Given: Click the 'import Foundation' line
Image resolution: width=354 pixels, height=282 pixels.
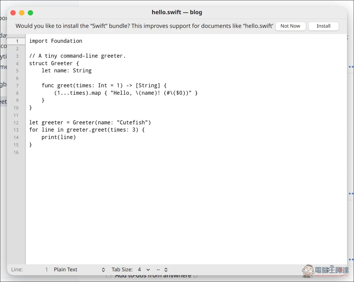Looking at the screenshot, I should 56,41.
